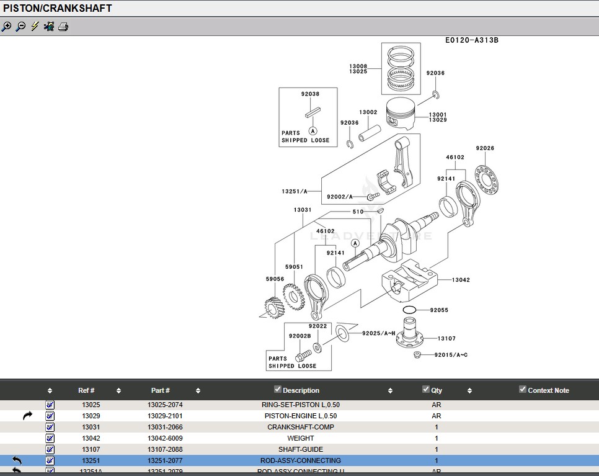
Task: Click the forward arrow icon on row 13029
Action: (x=27, y=416)
